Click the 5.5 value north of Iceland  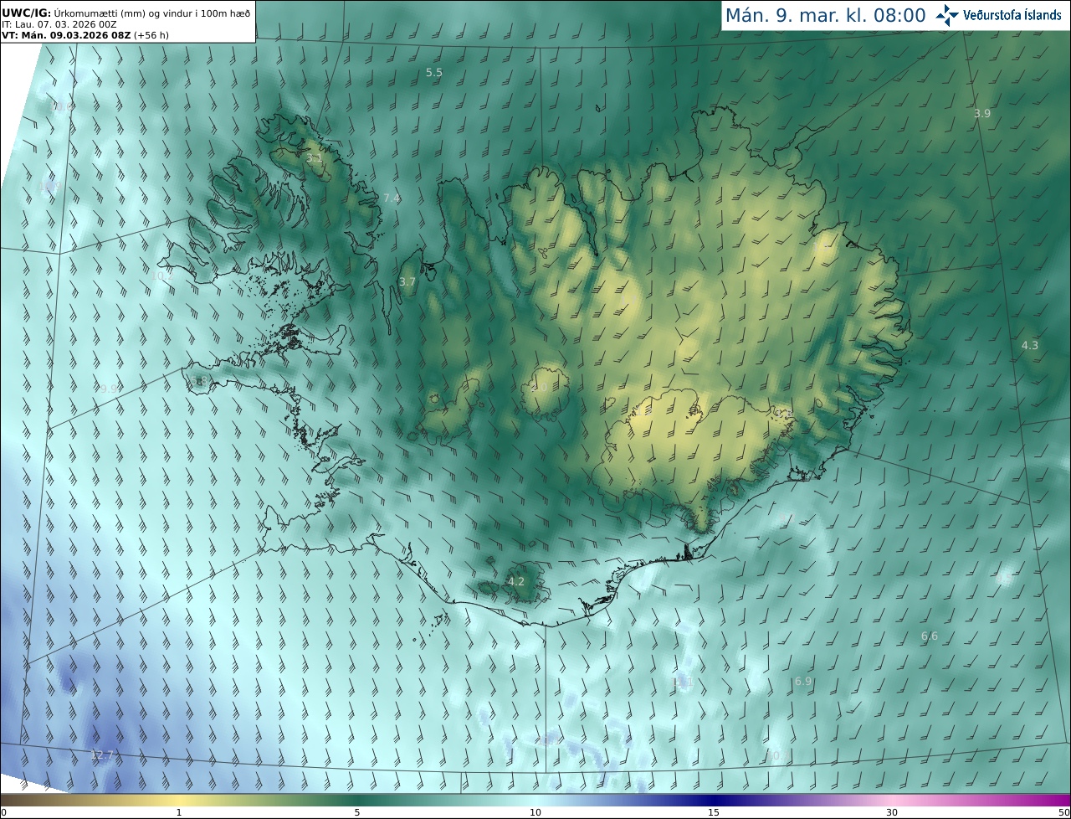(x=434, y=73)
